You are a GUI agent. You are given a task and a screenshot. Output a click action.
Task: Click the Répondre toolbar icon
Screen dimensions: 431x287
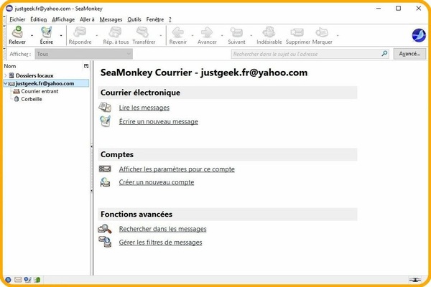pyautogui.click(x=80, y=32)
